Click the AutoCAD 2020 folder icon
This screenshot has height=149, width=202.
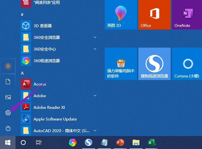(x=26, y=131)
